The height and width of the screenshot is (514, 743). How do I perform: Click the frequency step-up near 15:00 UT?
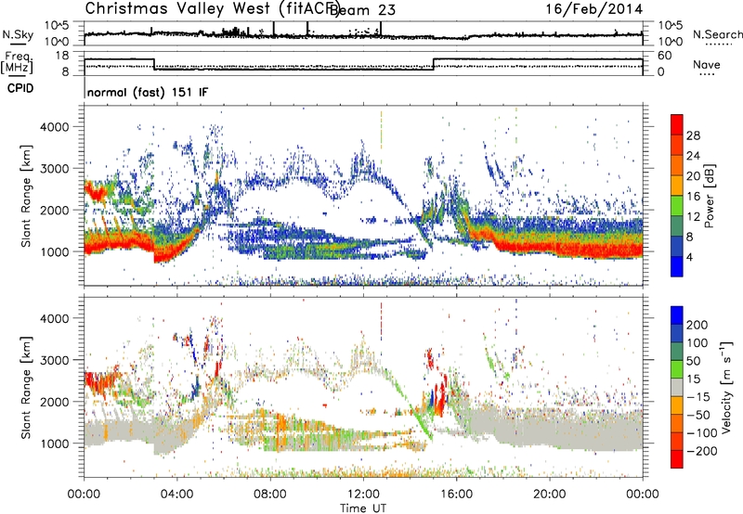(x=434, y=64)
